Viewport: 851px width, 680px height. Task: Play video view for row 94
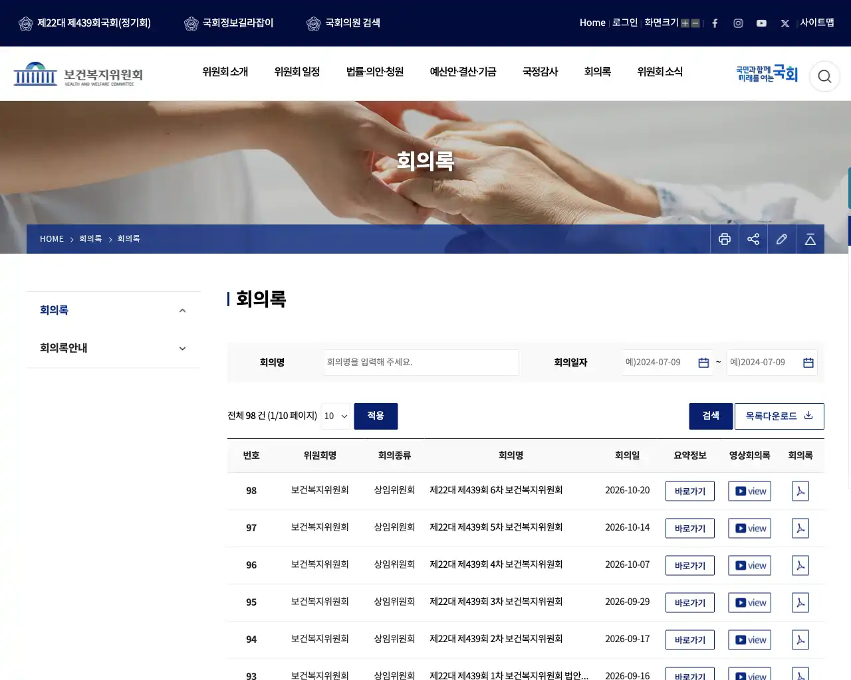coord(750,640)
